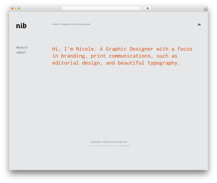
Task: Open the LinkedIn icon in the header
Action: click(x=199, y=24)
